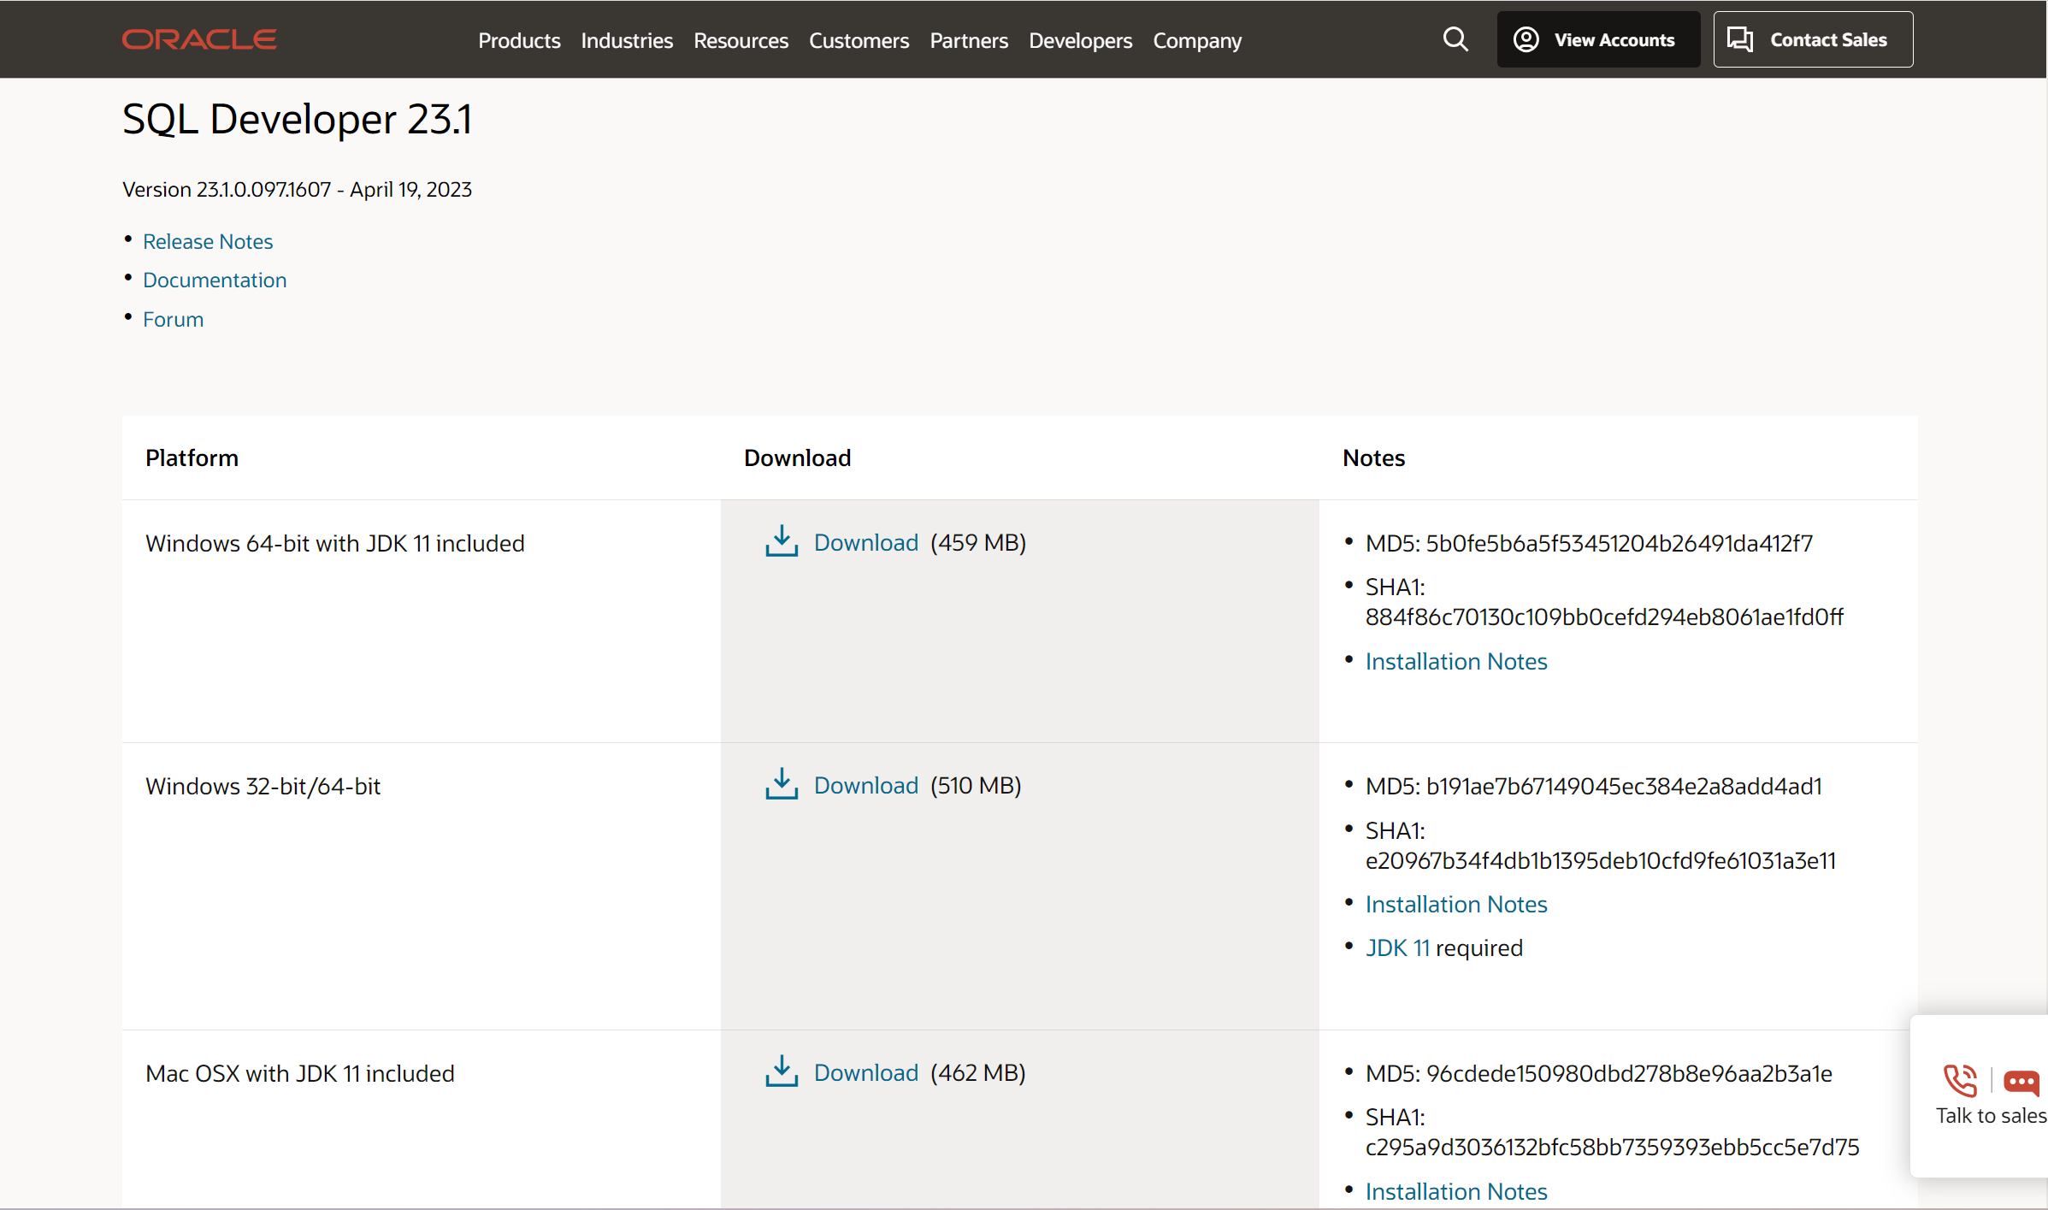2048x1210 pixels.
Task: Click the phone icon in Talk to sales
Action: (1961, 1080)
